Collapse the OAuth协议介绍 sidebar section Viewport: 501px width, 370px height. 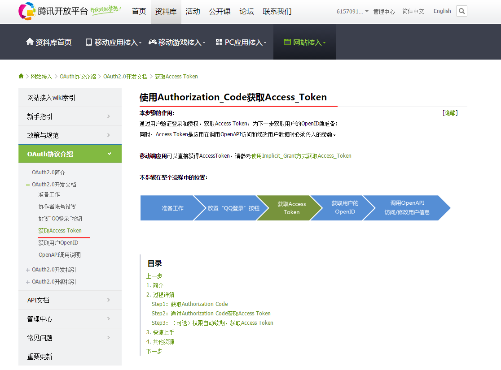point(70,154)
